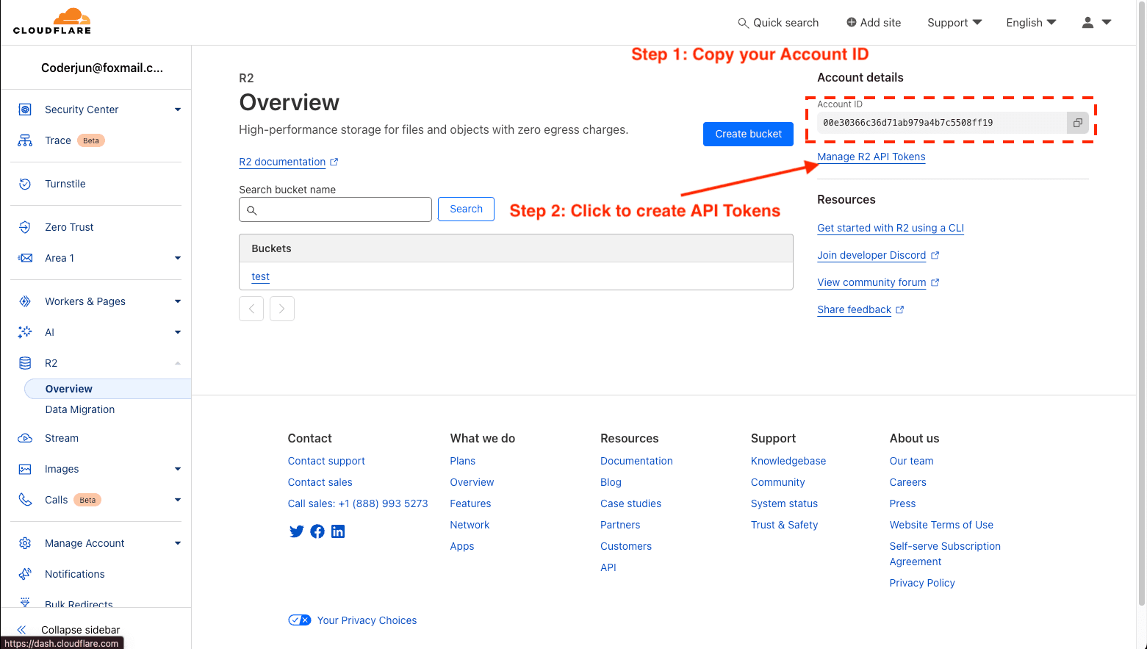Open the Support dropdown menu

coord(954,23)
